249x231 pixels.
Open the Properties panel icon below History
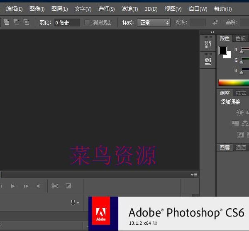point(208,61)
